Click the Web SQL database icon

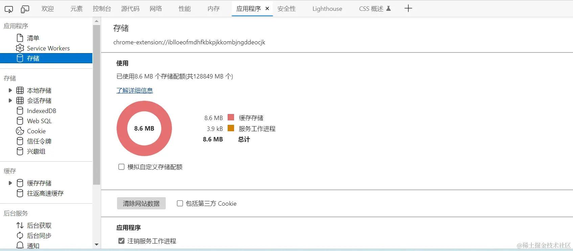click(20, 121)
